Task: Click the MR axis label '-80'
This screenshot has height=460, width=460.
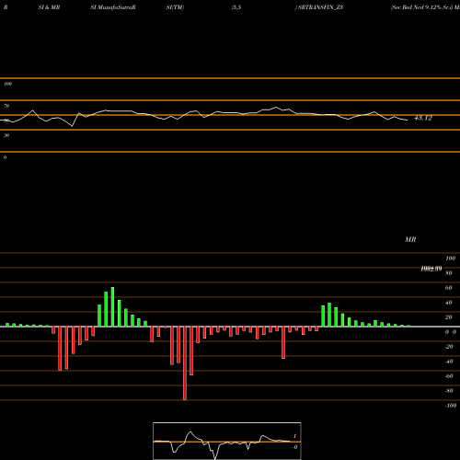Action: click(449, 391)
